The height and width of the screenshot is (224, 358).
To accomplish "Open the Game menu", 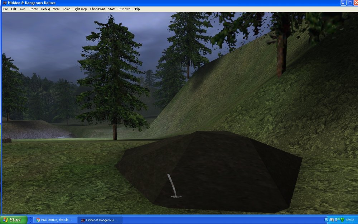I will [x=67, y=9].
